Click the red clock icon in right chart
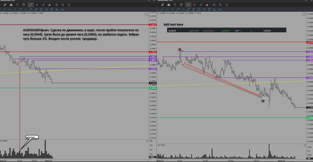This screenshot has height=162, width=313. point(175,4)
